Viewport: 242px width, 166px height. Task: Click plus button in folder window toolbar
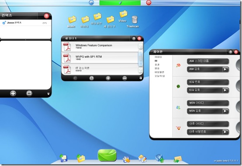pos(108,78)
